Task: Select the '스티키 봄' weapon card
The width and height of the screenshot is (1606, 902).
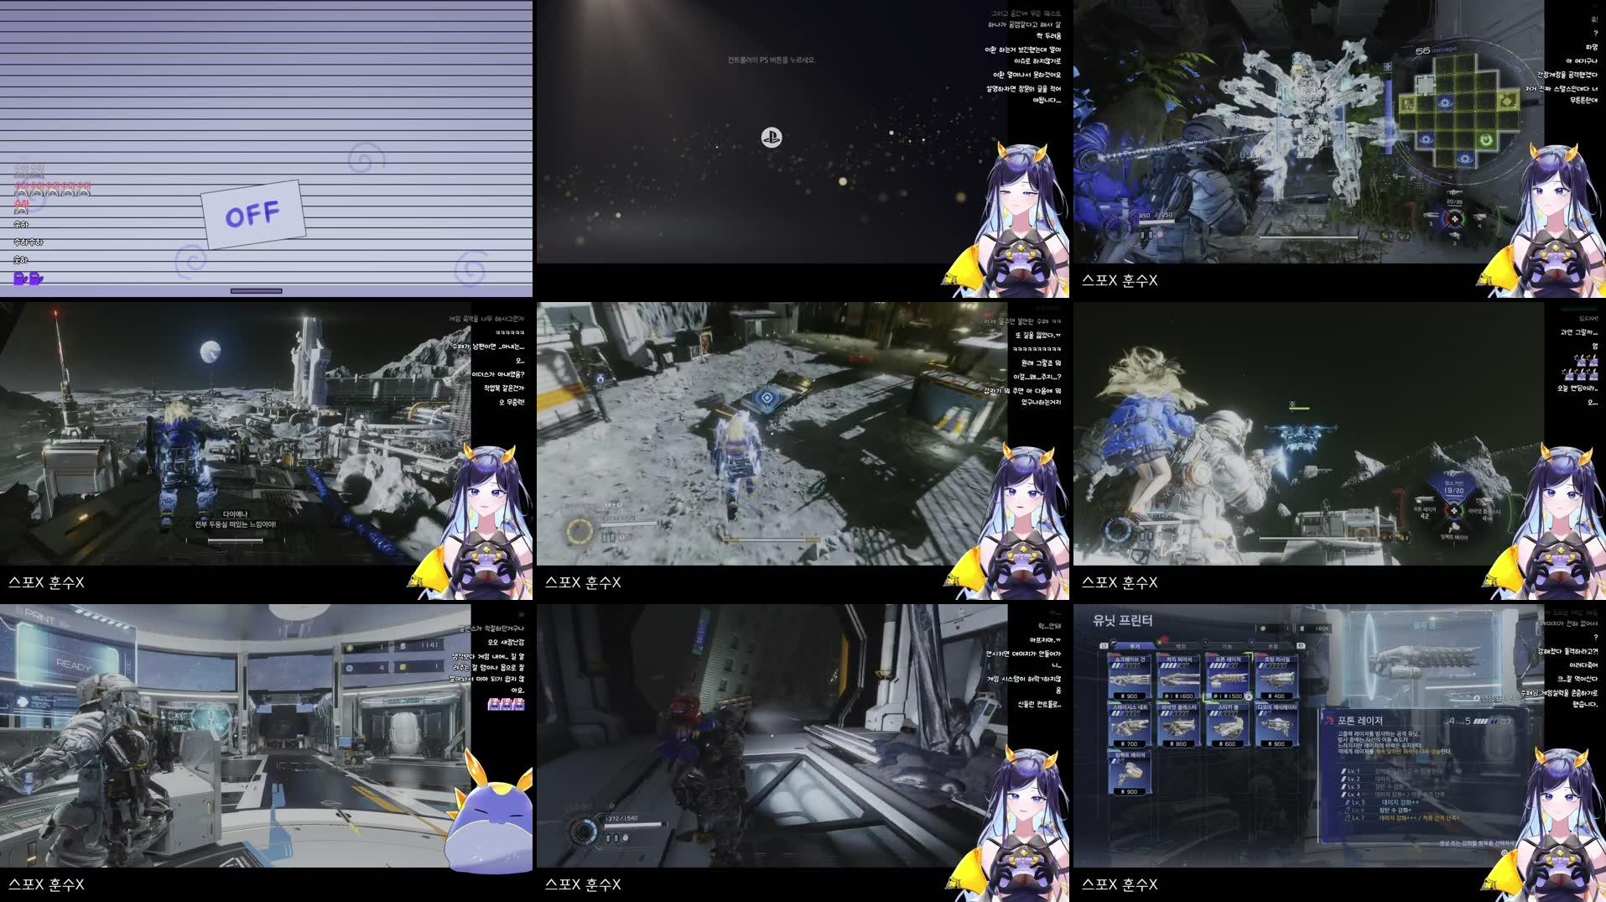Action: 1228,726
